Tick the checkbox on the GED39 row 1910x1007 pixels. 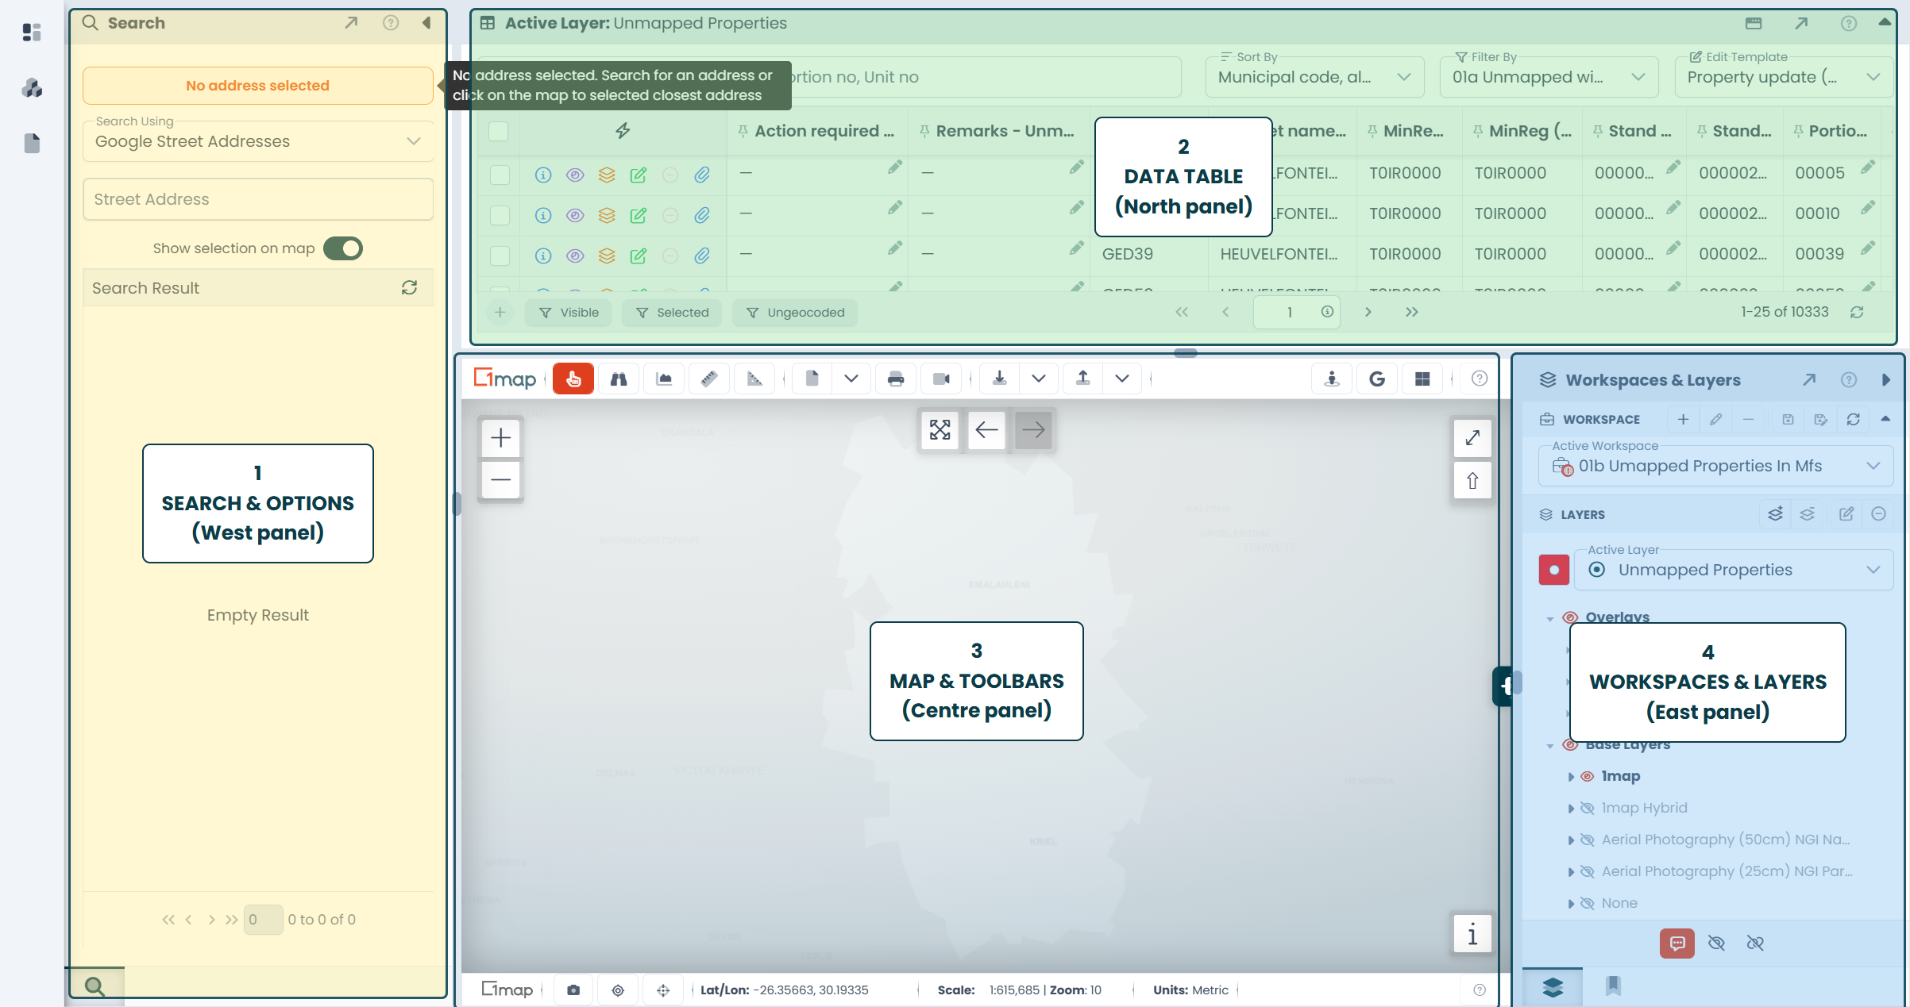500,256
